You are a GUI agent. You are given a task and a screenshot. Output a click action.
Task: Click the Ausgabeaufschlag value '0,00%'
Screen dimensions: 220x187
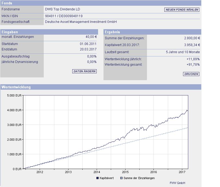coord(92,56)
